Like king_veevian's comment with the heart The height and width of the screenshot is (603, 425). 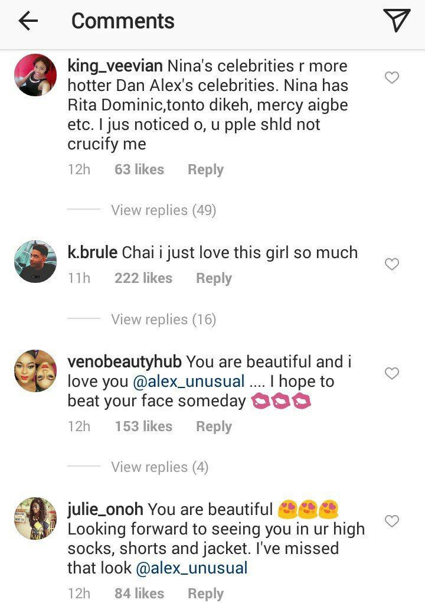point(392,77)
